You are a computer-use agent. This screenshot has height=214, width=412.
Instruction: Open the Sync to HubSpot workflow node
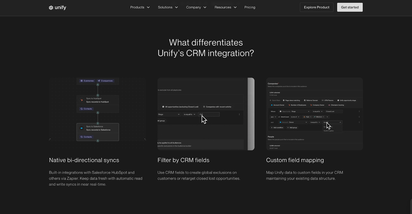click(98, 104)
